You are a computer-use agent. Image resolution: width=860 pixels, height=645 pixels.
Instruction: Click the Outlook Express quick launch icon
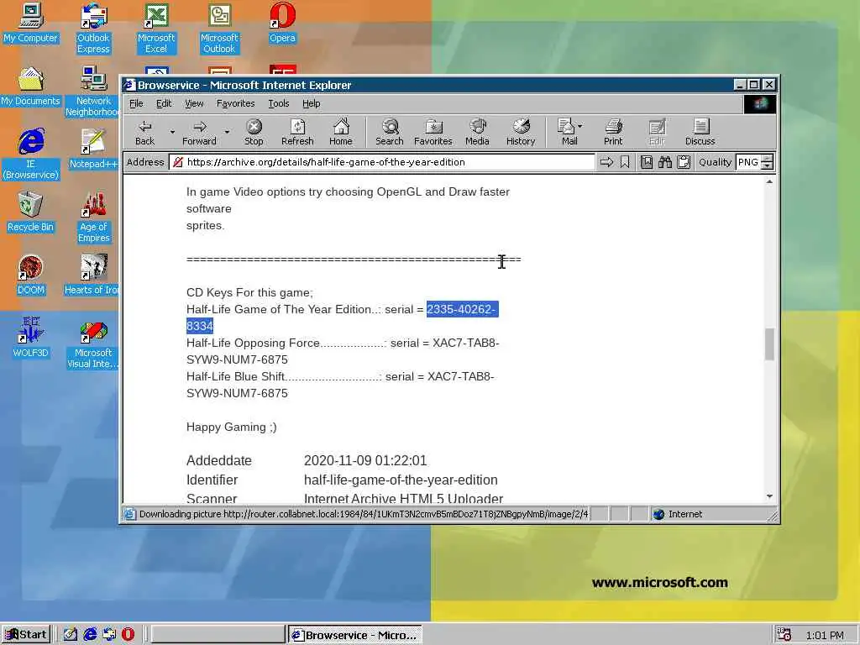pyautogui.click(x=109, y=635)
